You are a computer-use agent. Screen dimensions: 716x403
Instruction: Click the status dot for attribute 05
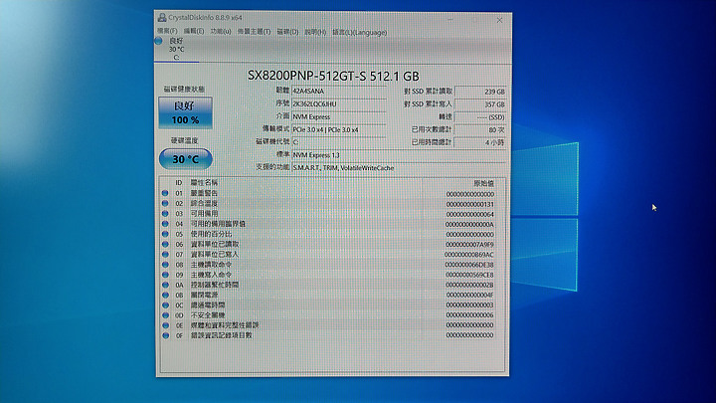pos(165,234)
